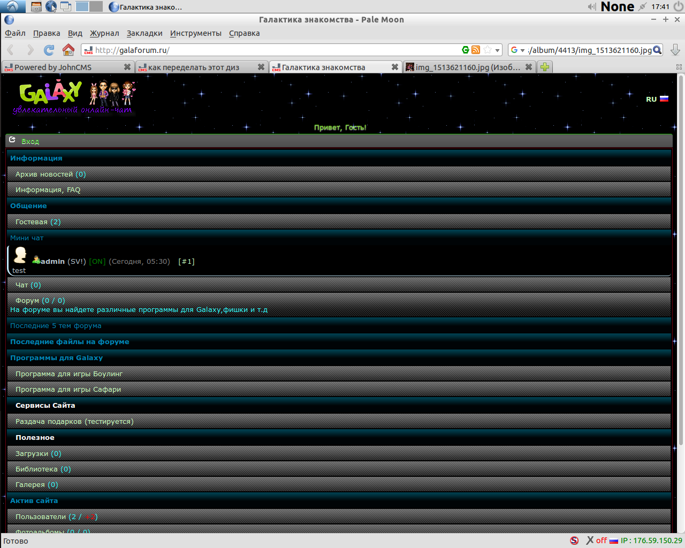The height and width of the screenshot is (548, 685).
Task: Click the Вход login link
Action: click(x=30, y=141)
